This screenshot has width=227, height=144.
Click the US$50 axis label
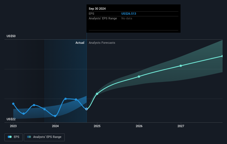pos(11,36)
